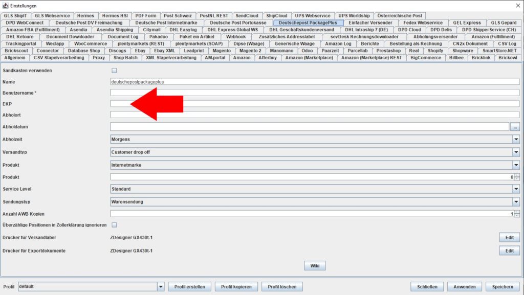Click into the Abholort field
524x295 pixels.
[x=315, y=115]
